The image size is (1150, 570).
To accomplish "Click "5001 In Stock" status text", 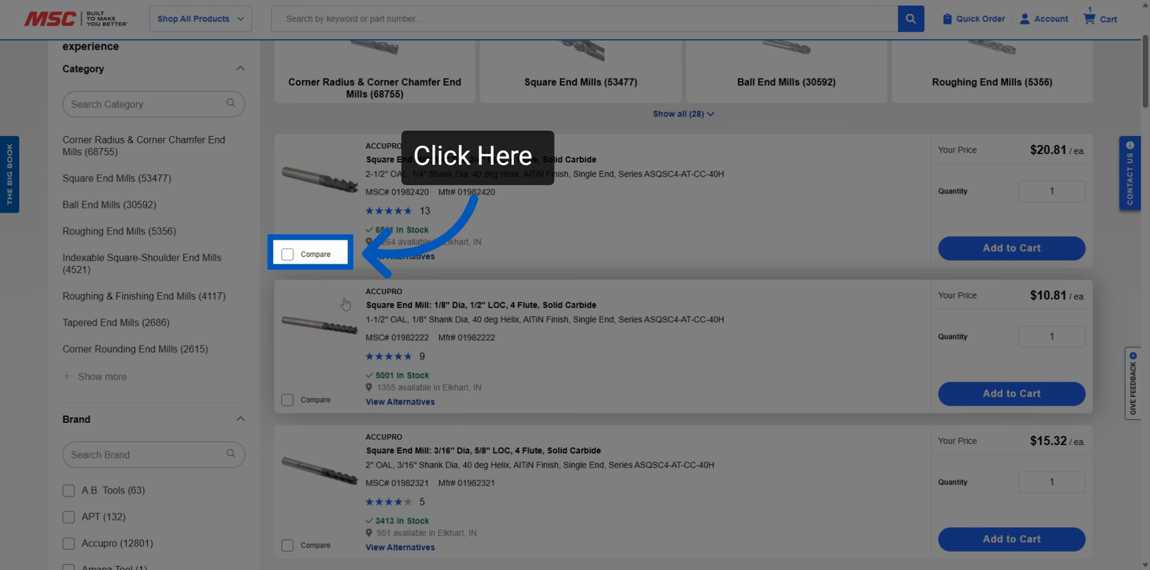I will point(402,376).
